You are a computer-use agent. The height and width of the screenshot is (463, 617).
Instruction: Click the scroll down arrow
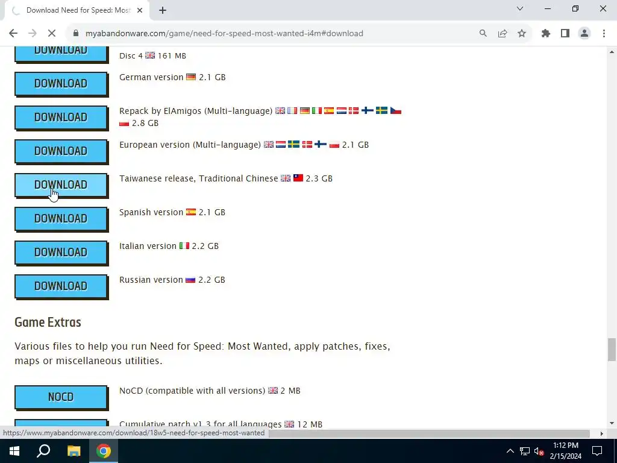612,424
